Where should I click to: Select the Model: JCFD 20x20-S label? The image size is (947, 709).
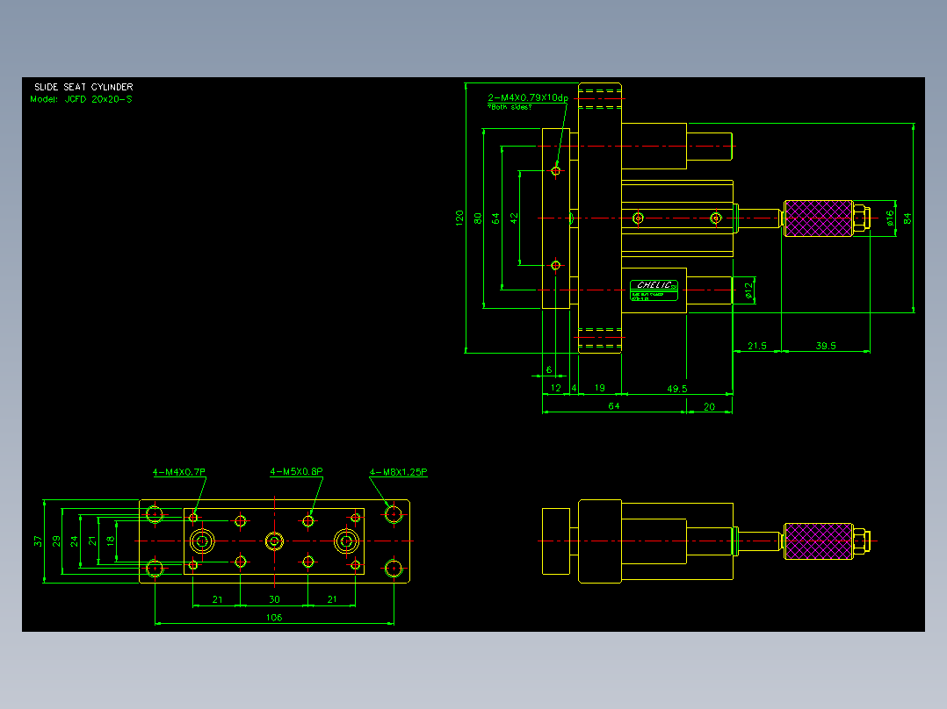(x=81, y=99)
